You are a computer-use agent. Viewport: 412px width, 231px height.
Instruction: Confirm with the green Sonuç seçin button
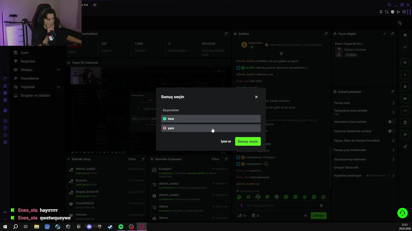pos(248,141)
